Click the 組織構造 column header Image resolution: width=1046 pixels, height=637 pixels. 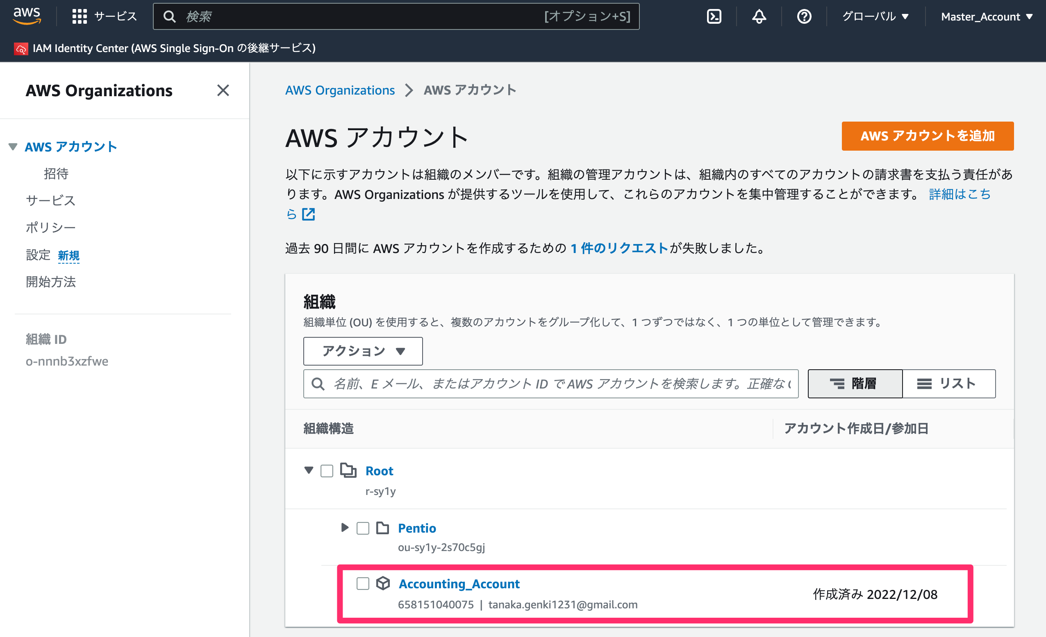328,428
